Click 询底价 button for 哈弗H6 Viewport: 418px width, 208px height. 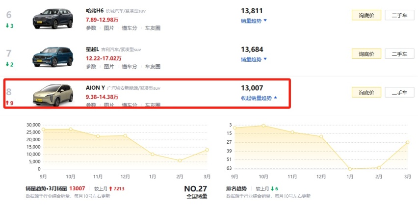[366, 15]
